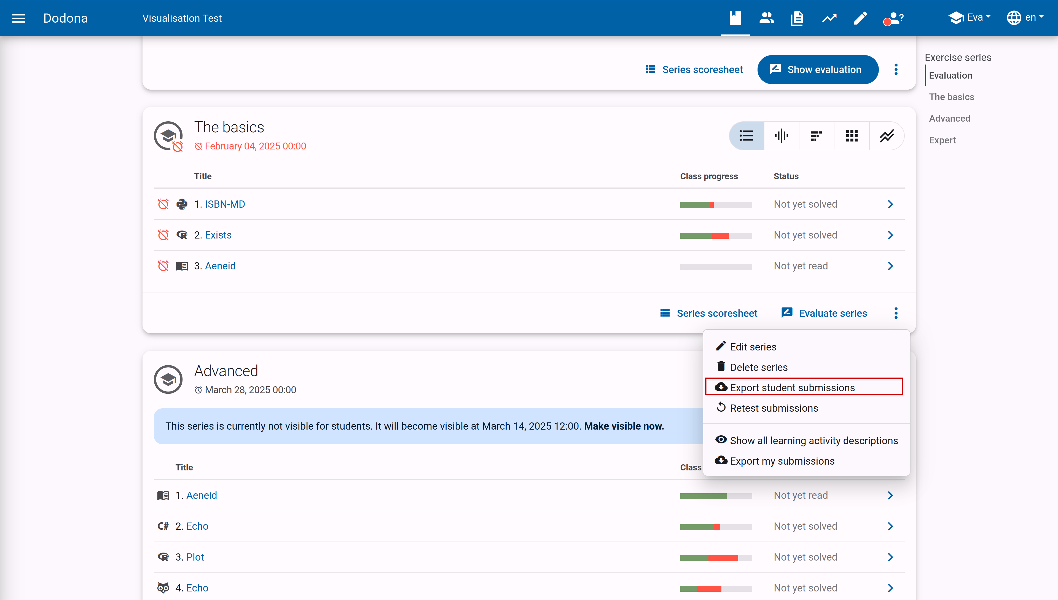Screen dimensions: 1058x600
Task: Open the course home book icon
Action: [735, 18]
